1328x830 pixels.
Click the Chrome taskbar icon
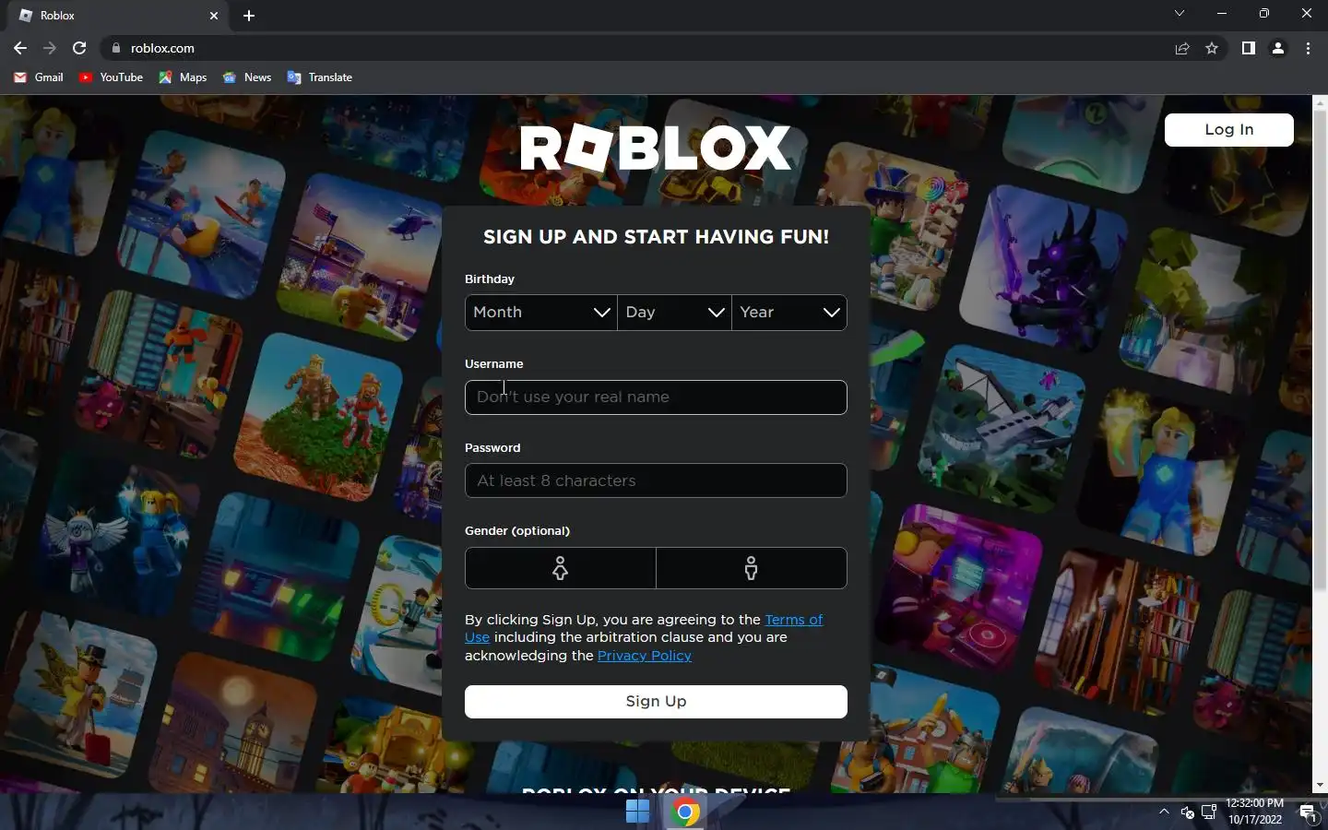coord(685,812)
